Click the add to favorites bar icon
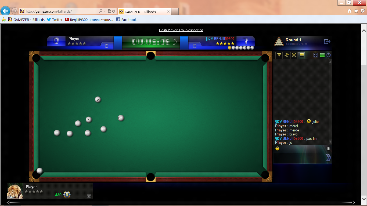This screenshot has width=367, height=206. 4,20
